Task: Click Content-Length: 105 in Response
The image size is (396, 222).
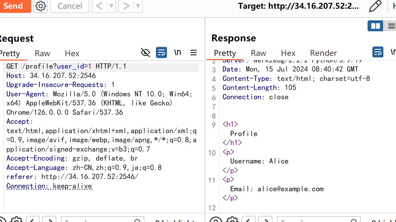Action: (x=259, y=88)
